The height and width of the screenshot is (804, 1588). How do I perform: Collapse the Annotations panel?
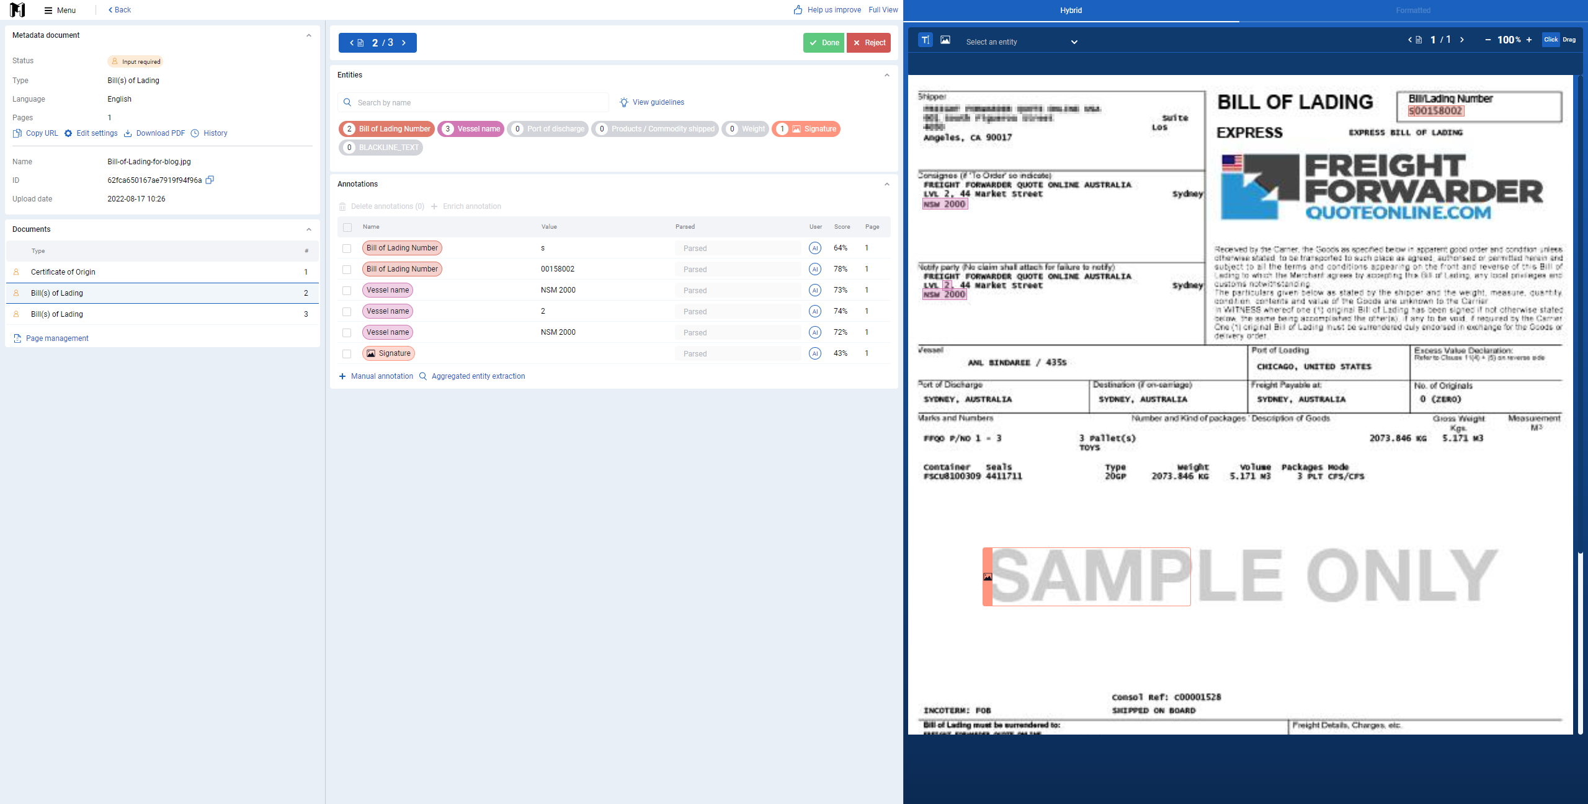[887, 184]
